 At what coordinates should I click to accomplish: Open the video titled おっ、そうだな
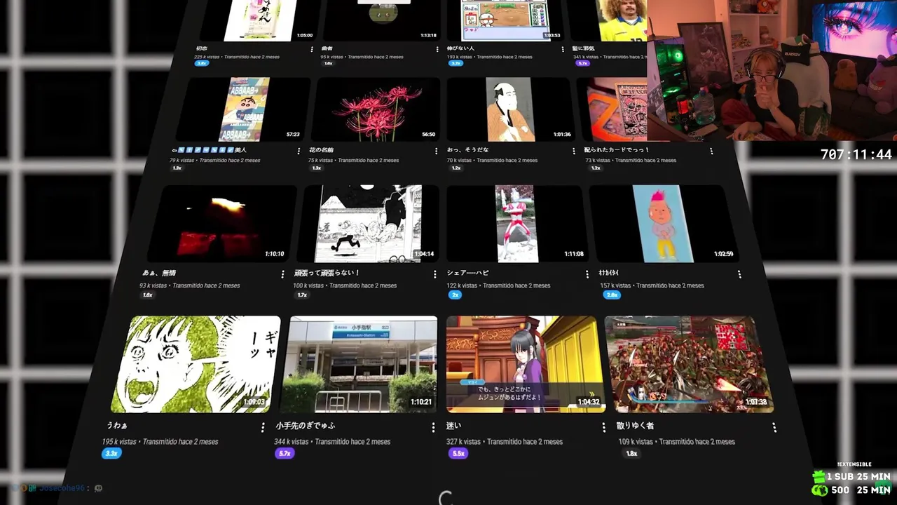pyautogui.click(x=467, y=150)
